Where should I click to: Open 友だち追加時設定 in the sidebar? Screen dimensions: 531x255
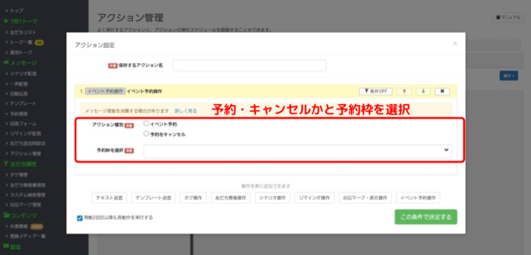point(27,143)
